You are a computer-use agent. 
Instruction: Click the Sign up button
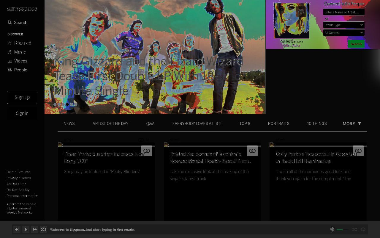pos(22,97)
